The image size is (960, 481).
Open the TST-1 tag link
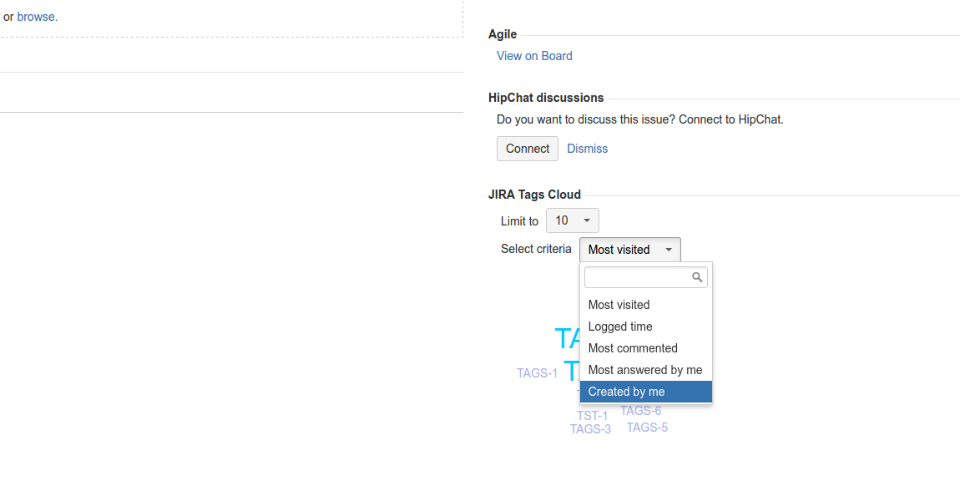[592, 416]
